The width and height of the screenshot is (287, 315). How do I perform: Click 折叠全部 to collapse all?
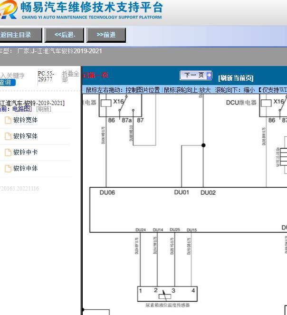pos(70,76)
